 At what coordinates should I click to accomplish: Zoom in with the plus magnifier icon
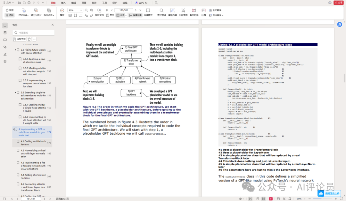92,10
